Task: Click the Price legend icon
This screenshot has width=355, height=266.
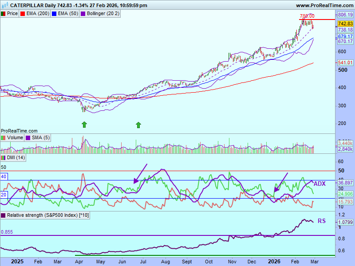Action: [4, 14]
